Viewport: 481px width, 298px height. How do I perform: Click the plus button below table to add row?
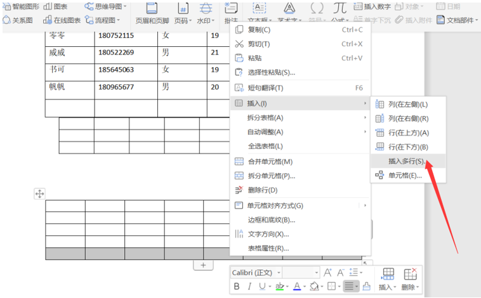[203, 265]
